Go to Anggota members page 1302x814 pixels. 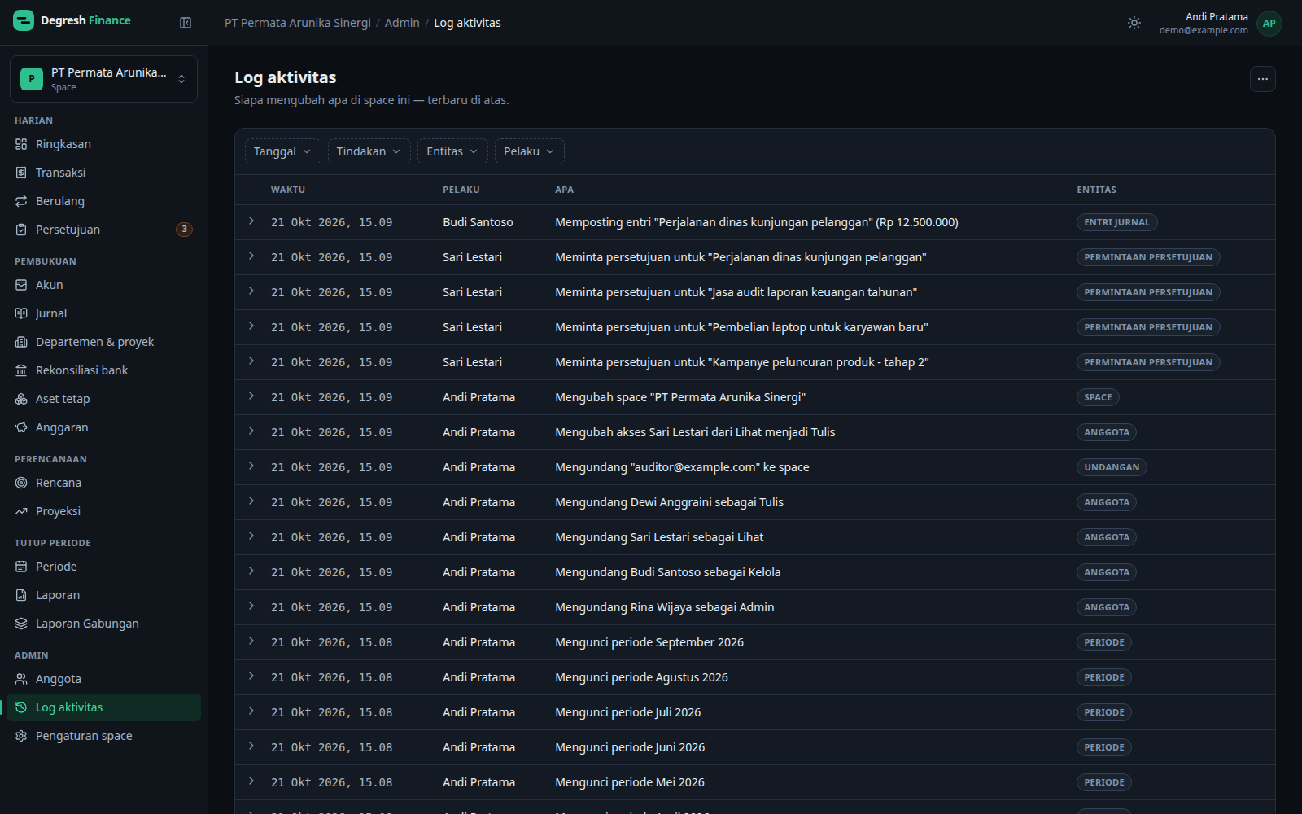coord(103,679)
